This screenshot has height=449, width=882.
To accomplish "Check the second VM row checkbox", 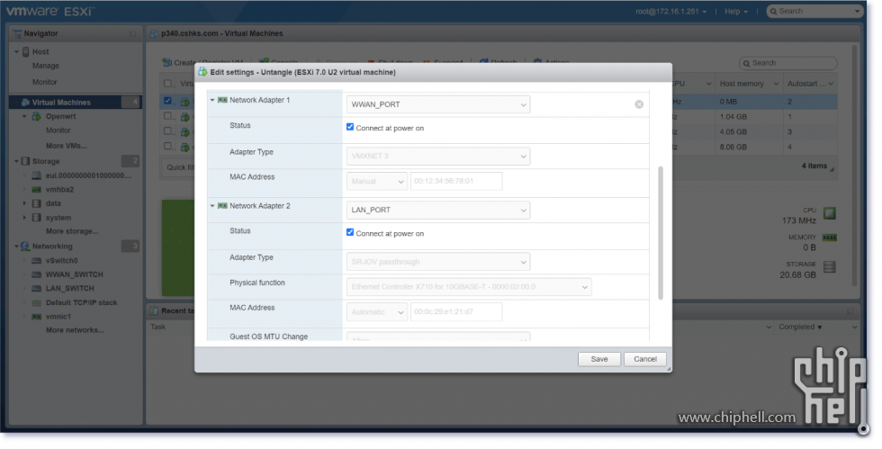I will (x=167, y=116).
